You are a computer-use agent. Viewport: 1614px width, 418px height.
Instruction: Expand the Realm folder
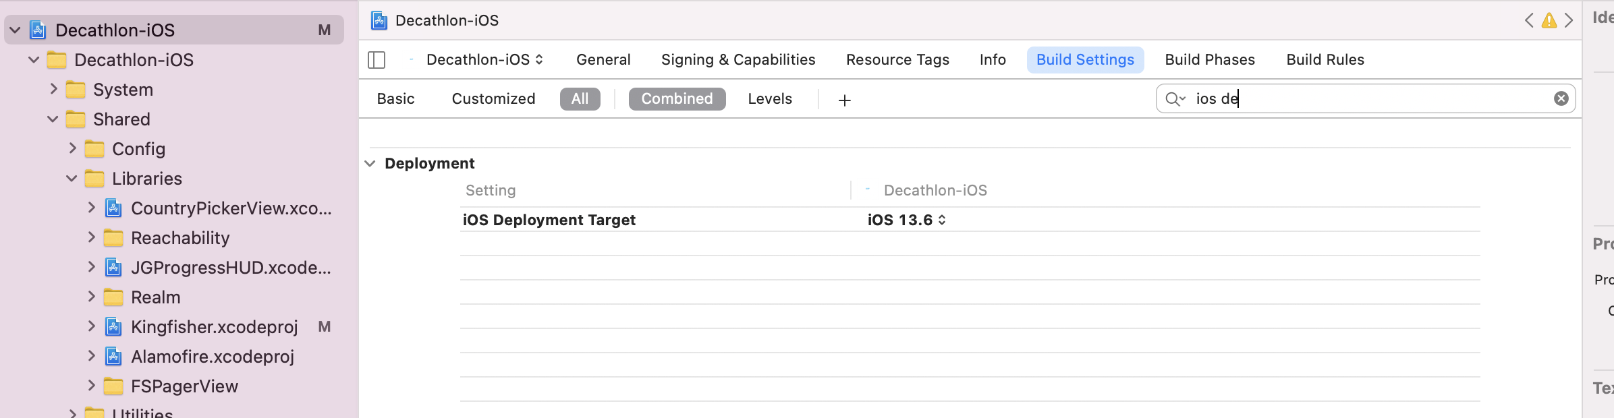point(92,297)
